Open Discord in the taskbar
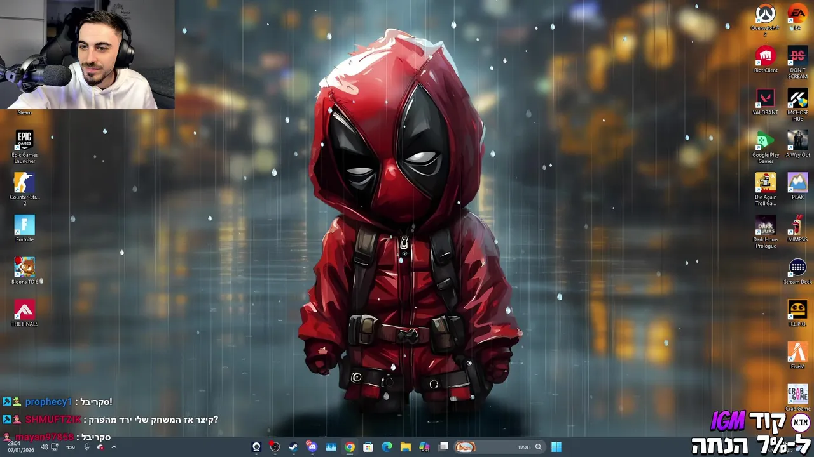 (312, 447)
